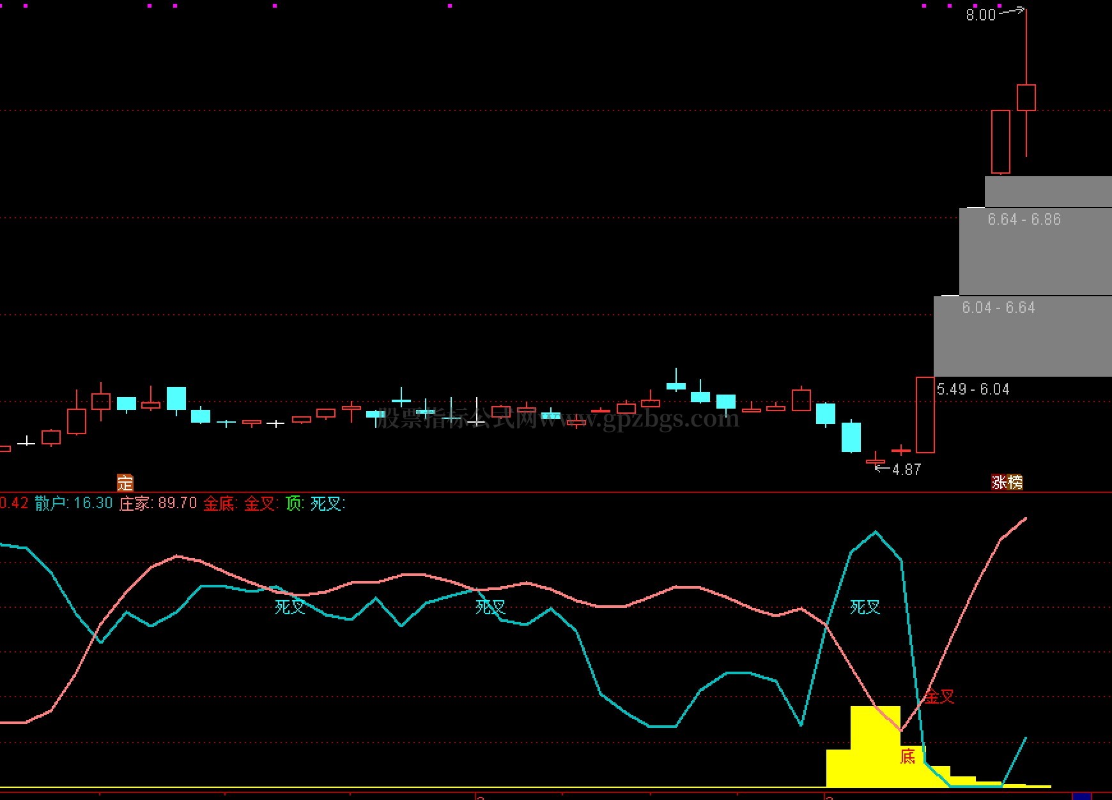The height and width of the screenshot is (800, 1112).
Task: Select the 散户: 16.30 indicator label
Action: click(73, 504)
